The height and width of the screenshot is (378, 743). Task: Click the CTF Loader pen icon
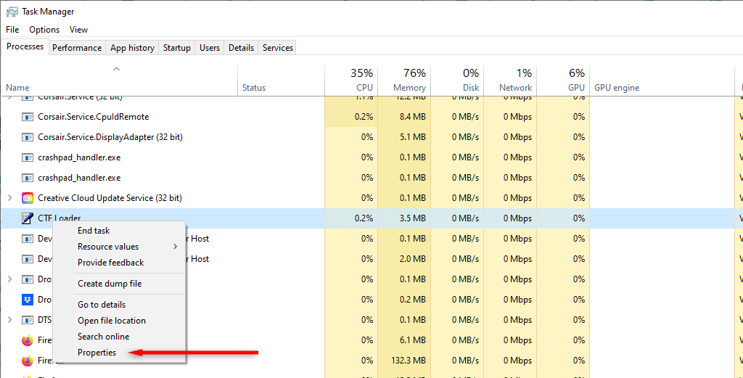pos(28,218)
